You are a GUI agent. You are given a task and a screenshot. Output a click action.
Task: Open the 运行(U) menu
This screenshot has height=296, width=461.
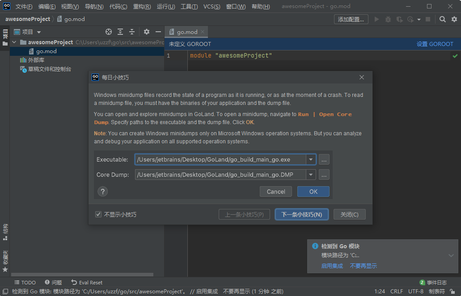(x=166, y=6)
